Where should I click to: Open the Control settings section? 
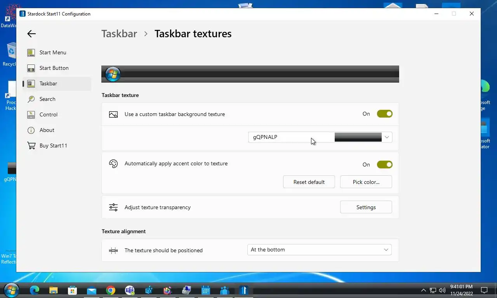tap(57, 114)
